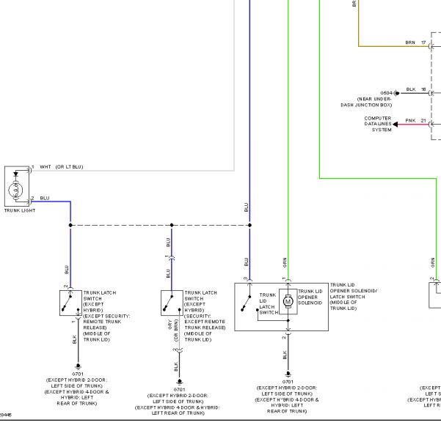Select 'TRUNK LID OPENER SOLENOID' text inside the box
The width and height of the screenshot is (441, 447).
click(x=310, y=297)
